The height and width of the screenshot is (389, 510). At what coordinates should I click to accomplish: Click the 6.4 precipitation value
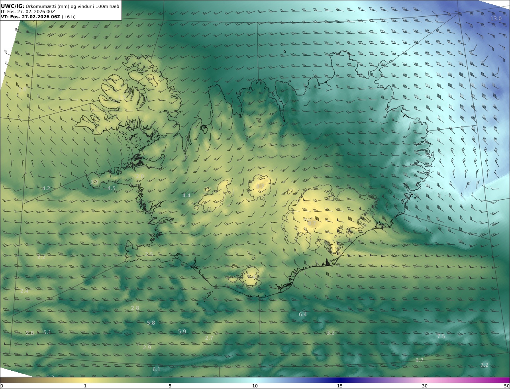pos(303,314)
